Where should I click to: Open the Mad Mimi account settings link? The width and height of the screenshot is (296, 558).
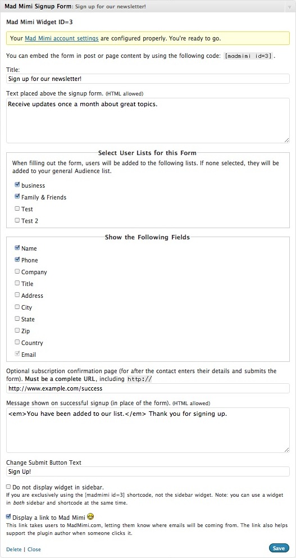[x=62, y=38]
